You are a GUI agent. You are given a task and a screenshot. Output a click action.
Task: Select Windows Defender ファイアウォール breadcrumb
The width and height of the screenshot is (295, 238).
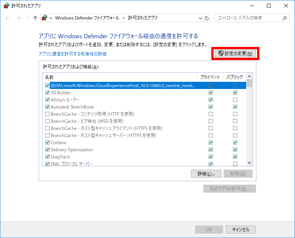87,18
